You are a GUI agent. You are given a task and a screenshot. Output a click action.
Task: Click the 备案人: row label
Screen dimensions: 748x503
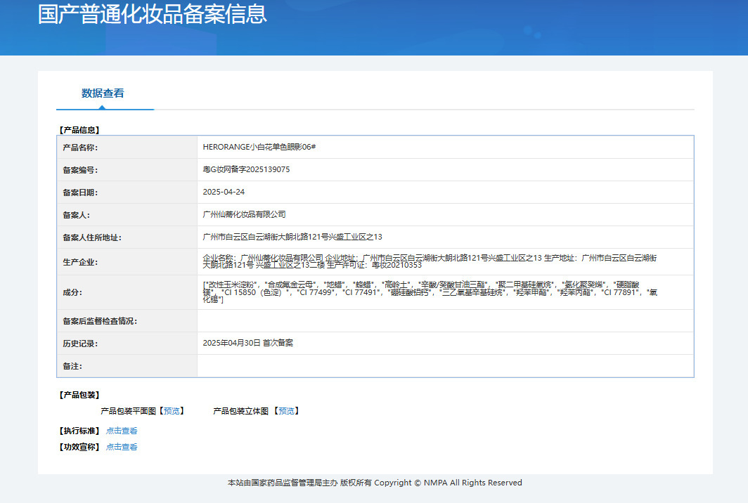pyautogui.click(x=77, y=215)
